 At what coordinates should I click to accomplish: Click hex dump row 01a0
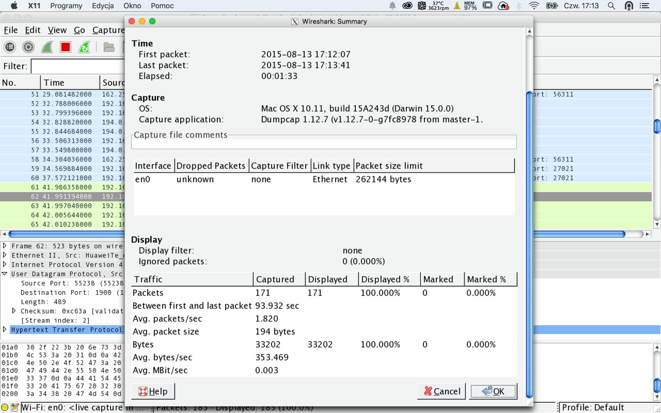click(61, 347)
